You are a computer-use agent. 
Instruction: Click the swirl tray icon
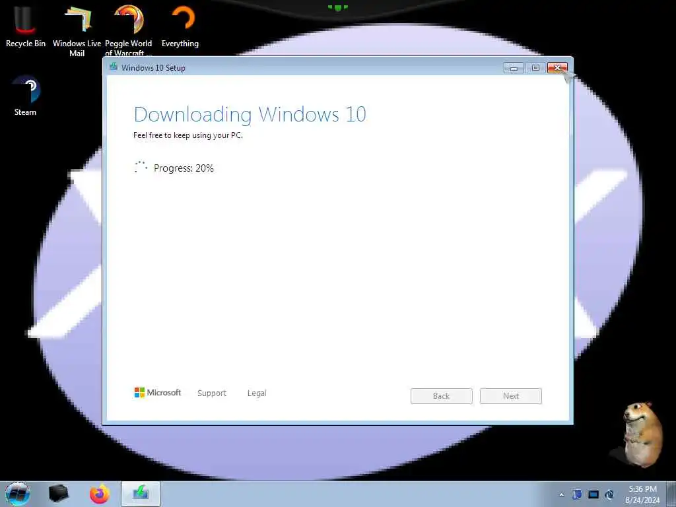click(609, 494)
